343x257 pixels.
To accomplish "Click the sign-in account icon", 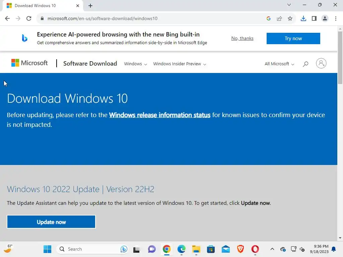I will click(321, 63).
